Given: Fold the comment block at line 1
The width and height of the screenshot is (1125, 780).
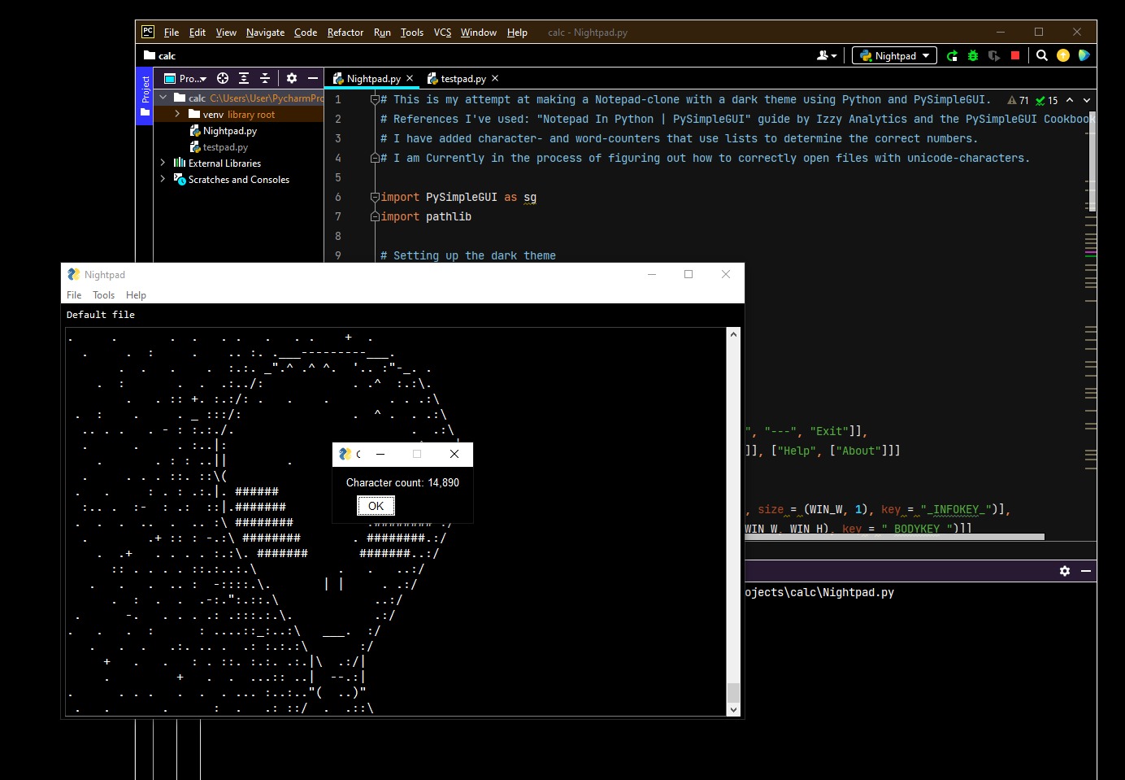Looking at the screenshot, I should point(375,99).
